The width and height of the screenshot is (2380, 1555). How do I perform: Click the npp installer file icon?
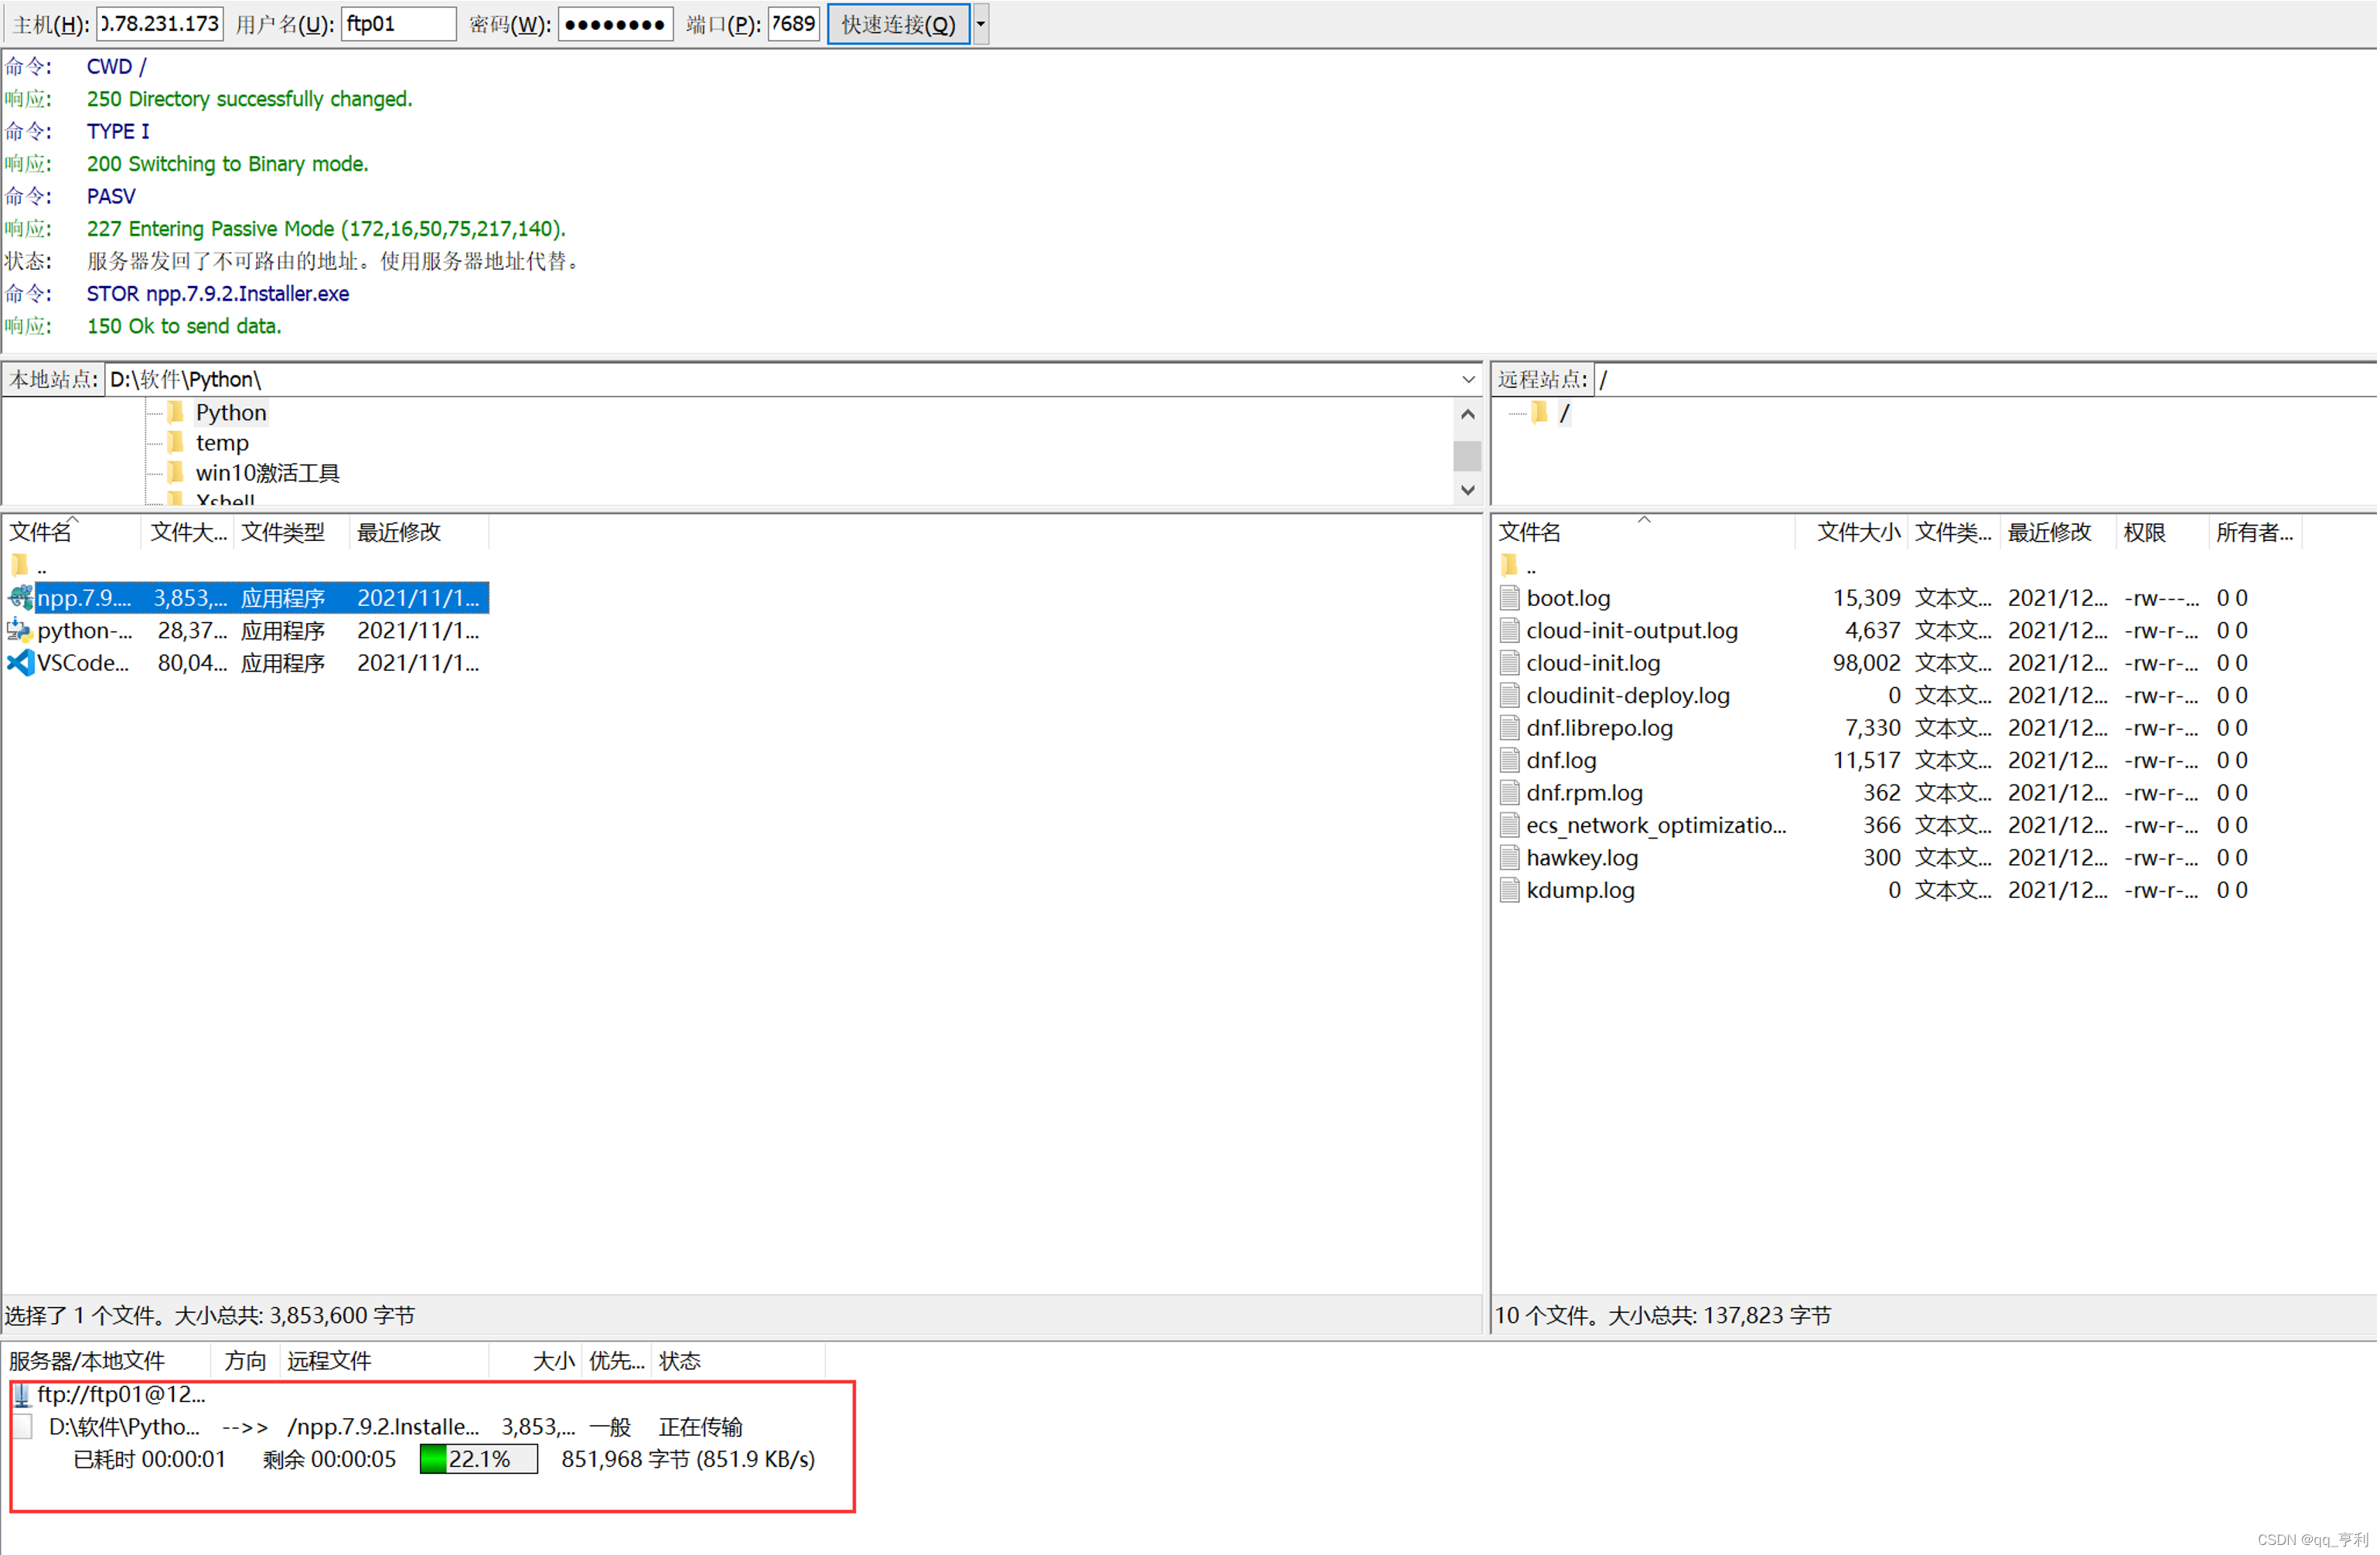coord(20,597)
